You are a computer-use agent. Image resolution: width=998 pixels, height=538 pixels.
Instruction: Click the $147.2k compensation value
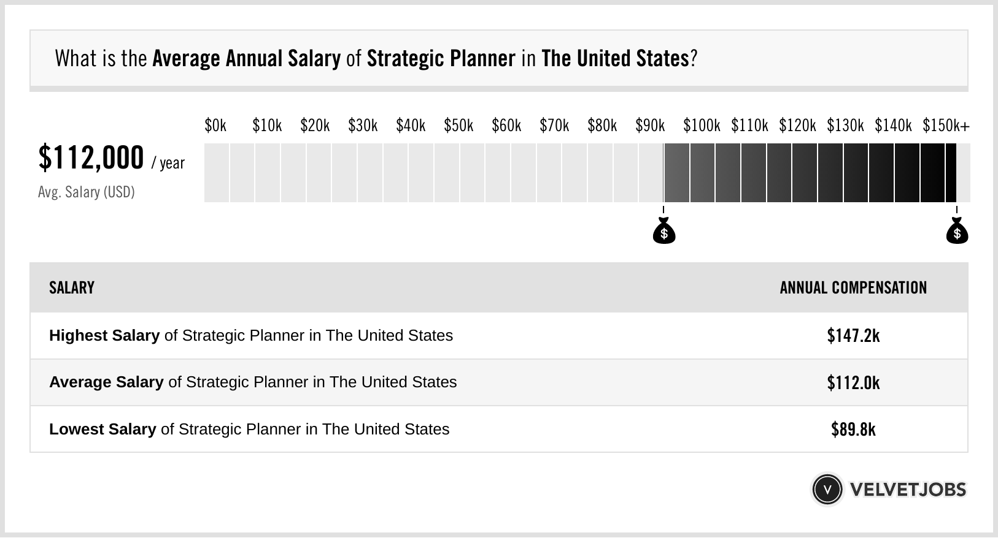[x=853, y=336]
